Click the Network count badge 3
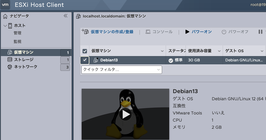Screen dimensions: 266x140 coord(65,67)
